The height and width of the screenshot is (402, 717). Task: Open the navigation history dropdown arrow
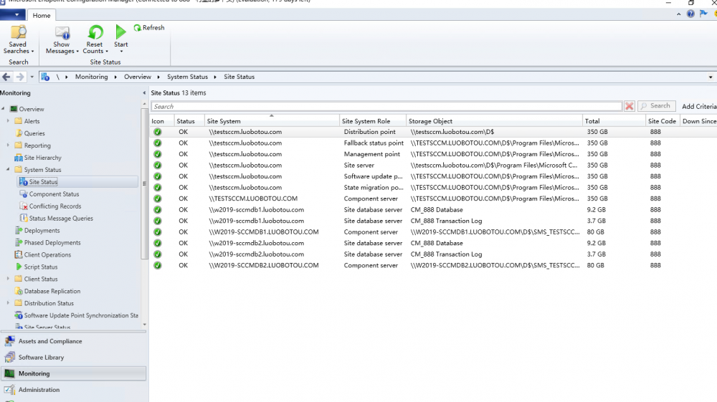[x=32, y=77]
